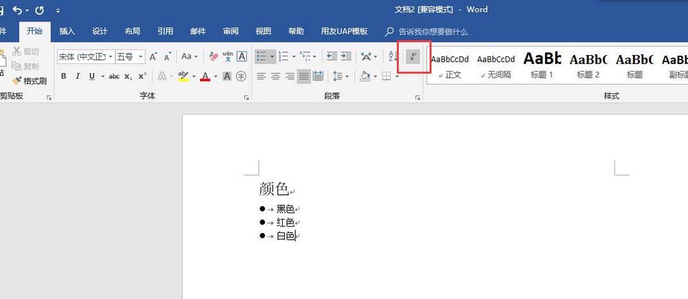Apply the 标题 1 style
Viewport: 688px width, 299px height.
tap(542, 65)
